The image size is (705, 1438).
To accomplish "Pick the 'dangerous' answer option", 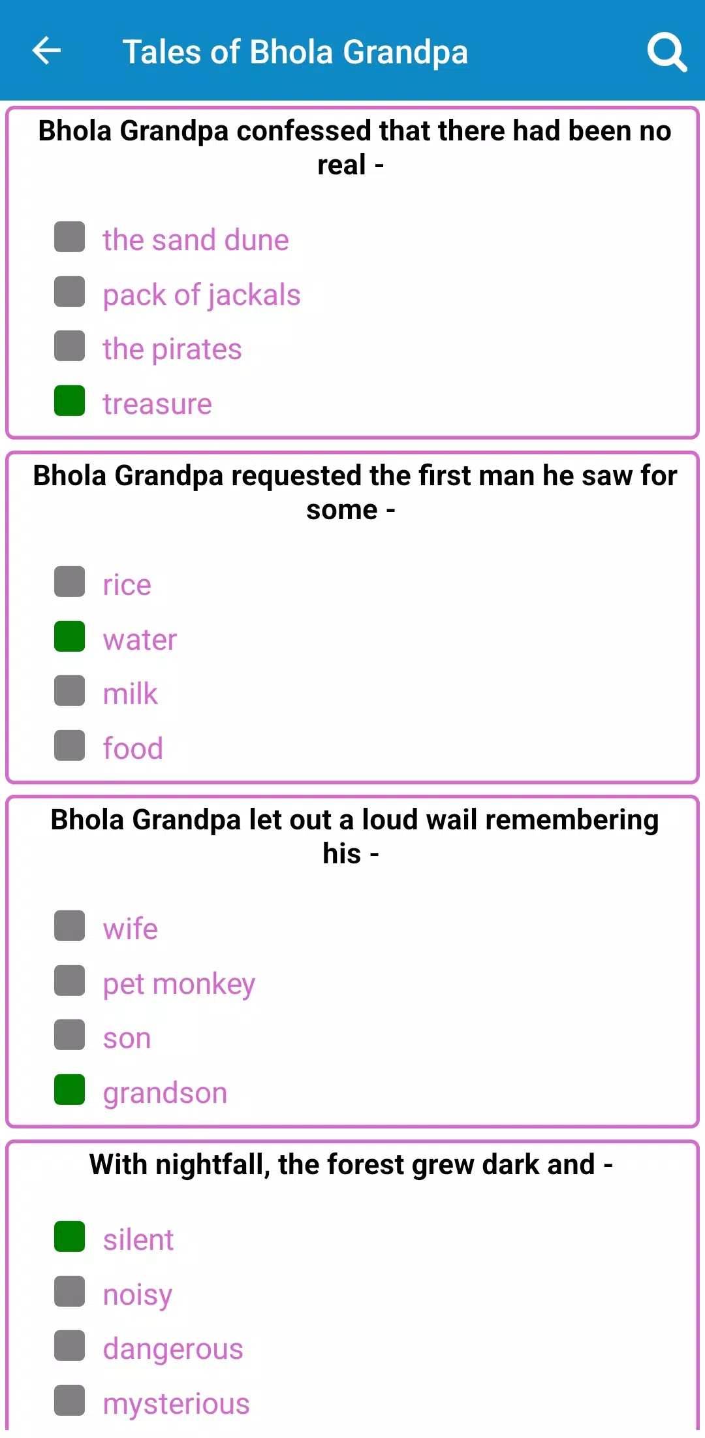I will [172, 1349].
